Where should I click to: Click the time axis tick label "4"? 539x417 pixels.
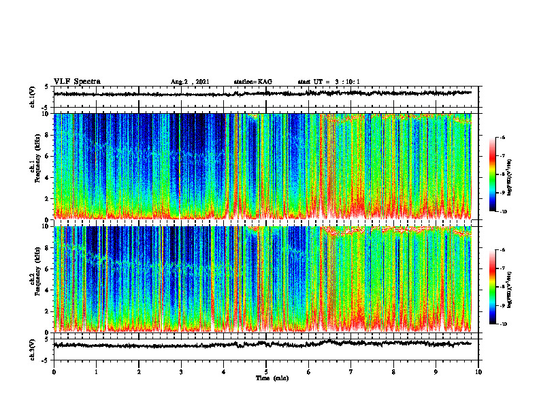coord(224,372)
